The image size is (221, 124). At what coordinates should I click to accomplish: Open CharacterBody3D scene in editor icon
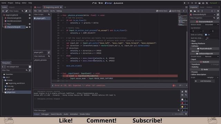[x=27, y=27]
